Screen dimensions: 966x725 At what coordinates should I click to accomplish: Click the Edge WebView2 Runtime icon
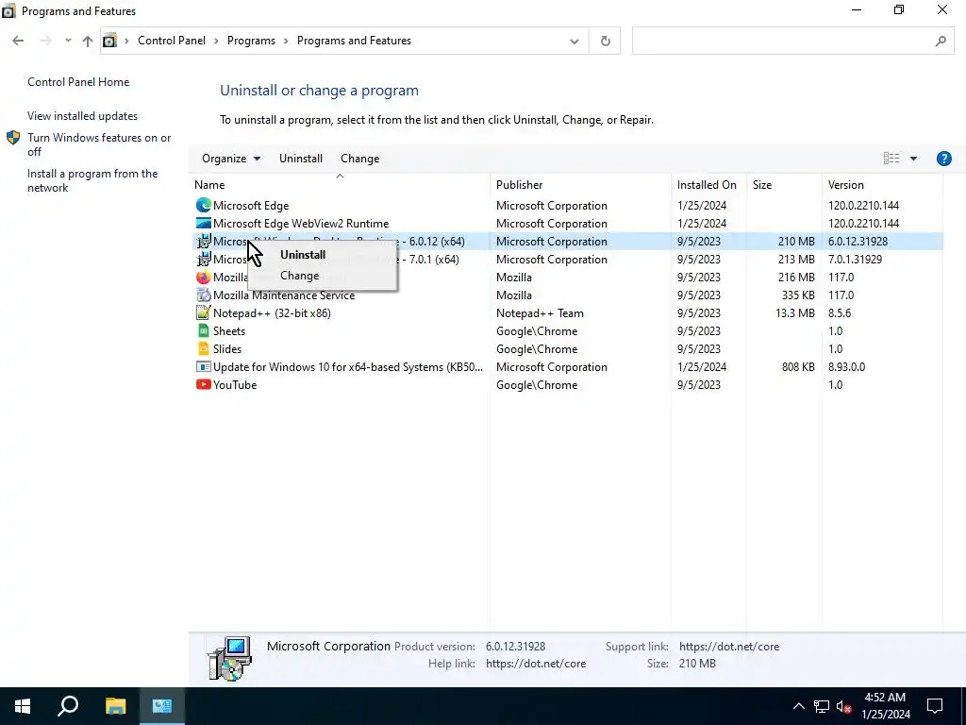(x=204, y=223)
